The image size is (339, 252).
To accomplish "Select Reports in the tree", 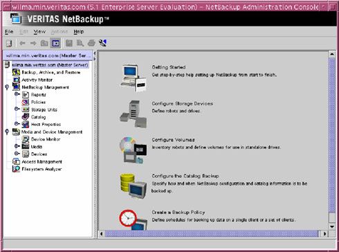I will pyautogui.click(x=39, y=95).
